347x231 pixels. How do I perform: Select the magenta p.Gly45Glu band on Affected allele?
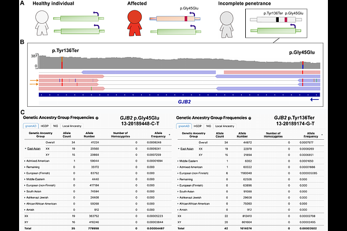(x=186, y=18)
